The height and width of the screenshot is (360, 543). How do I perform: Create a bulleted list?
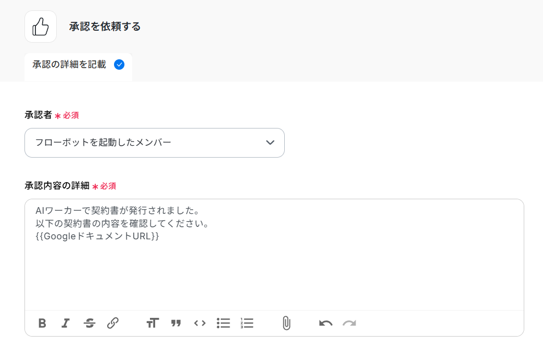pos(223,323)
